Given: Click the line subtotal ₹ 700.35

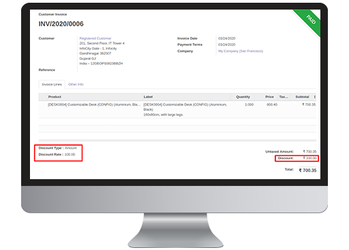Looking at the screenshot, I should 309,105.
